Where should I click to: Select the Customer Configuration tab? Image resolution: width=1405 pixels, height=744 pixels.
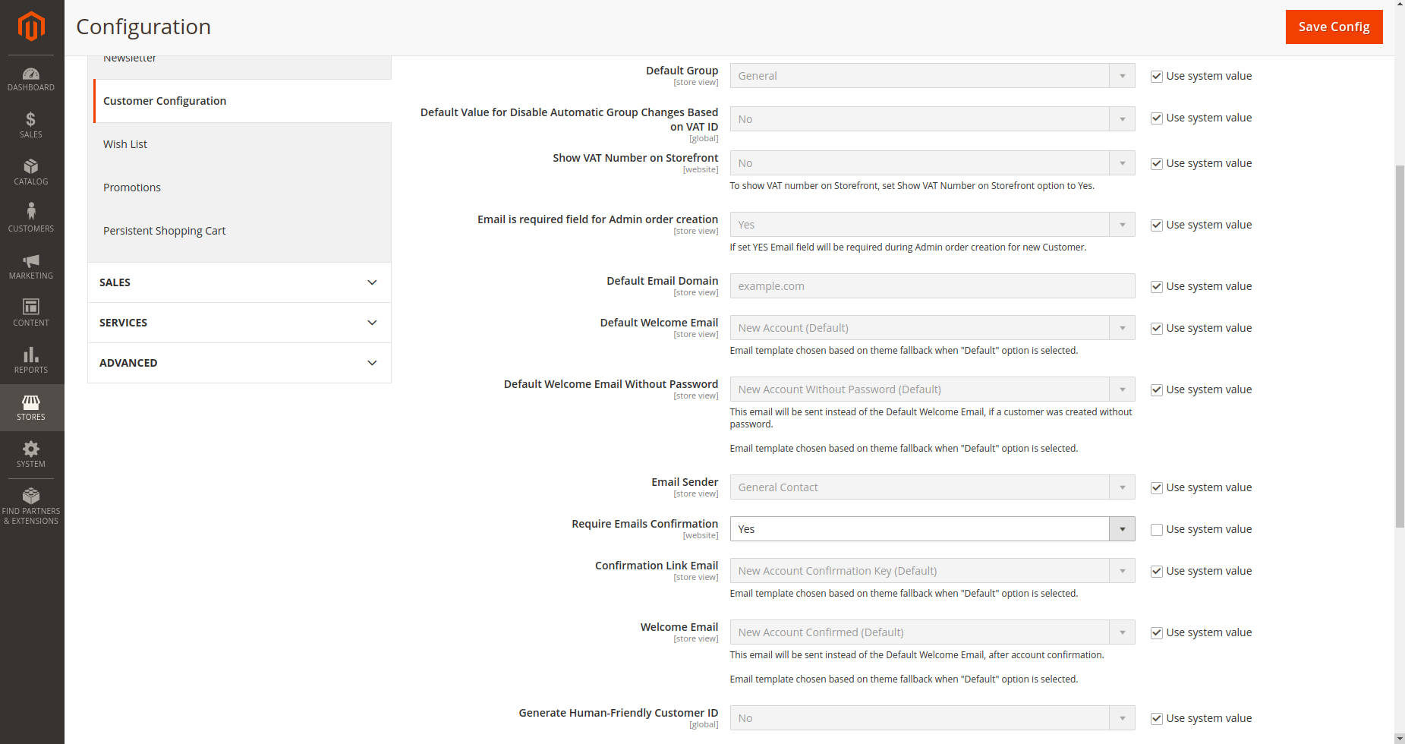click(242, 101)
